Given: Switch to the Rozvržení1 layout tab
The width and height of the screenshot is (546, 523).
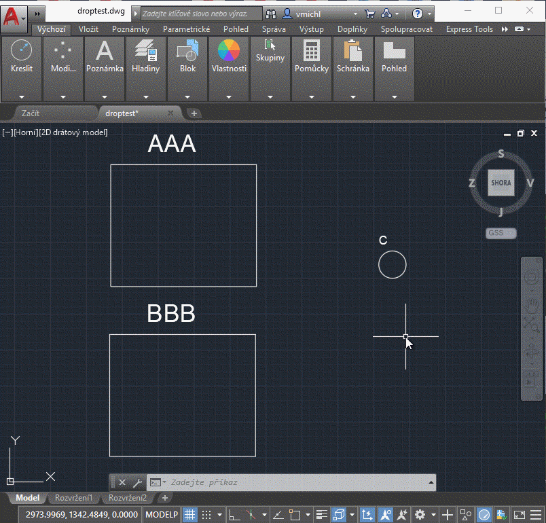Looking at the screenshot, I should tap(74, 498).
